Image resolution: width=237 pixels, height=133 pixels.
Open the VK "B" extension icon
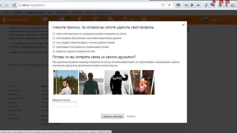coord(220,5)
